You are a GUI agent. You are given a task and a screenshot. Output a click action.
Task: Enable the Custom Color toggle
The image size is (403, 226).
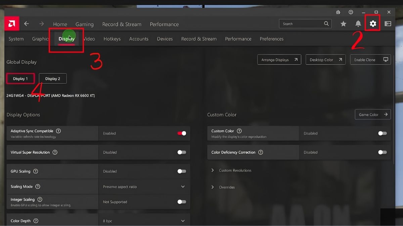382,133
